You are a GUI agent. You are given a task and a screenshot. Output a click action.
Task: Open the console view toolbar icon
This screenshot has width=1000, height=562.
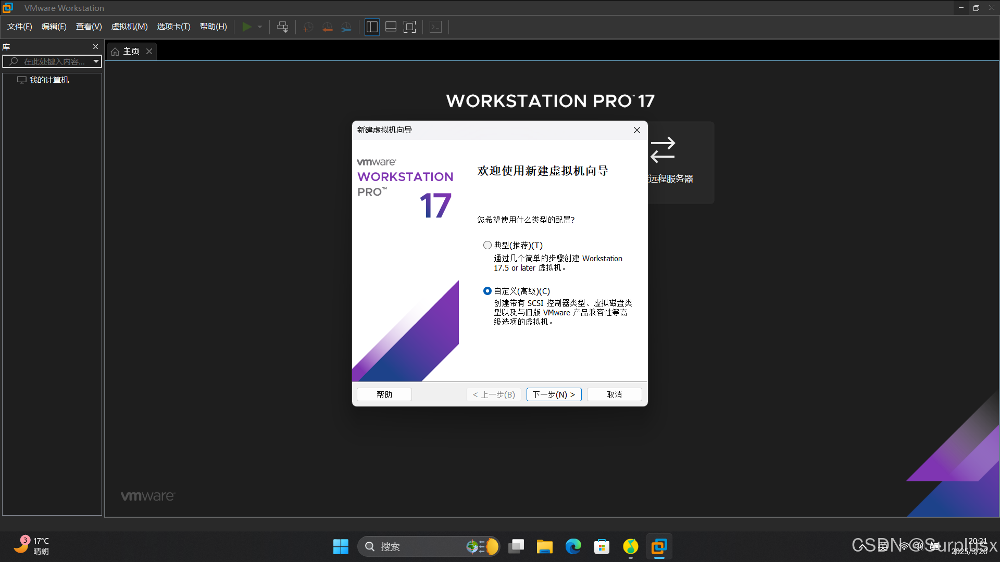point(436,27)
